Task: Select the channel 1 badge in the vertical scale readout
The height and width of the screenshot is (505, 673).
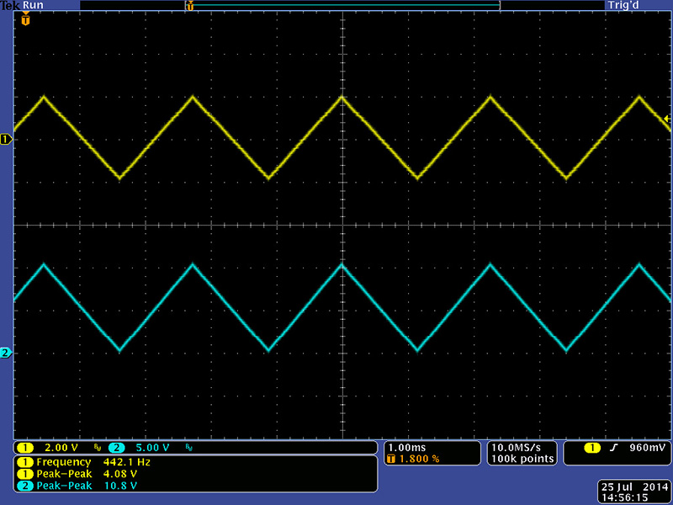Action: click(25, 448)
